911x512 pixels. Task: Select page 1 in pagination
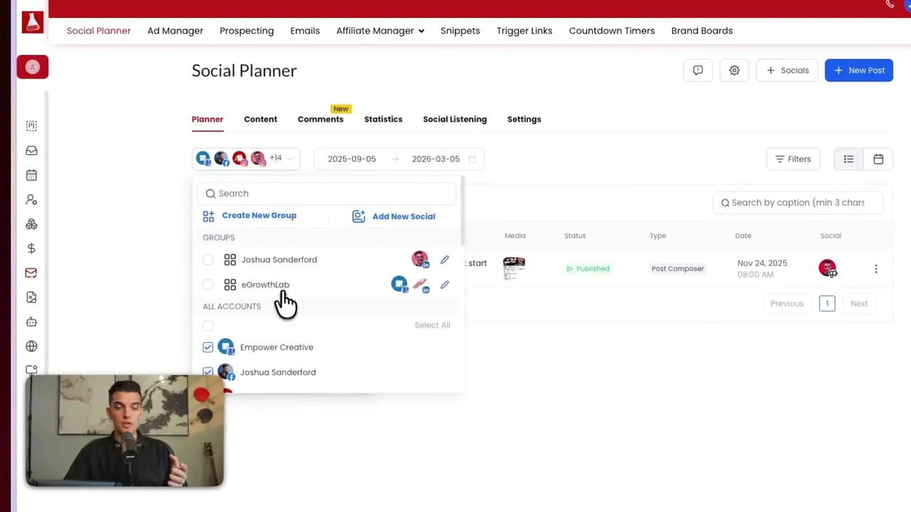827,304
